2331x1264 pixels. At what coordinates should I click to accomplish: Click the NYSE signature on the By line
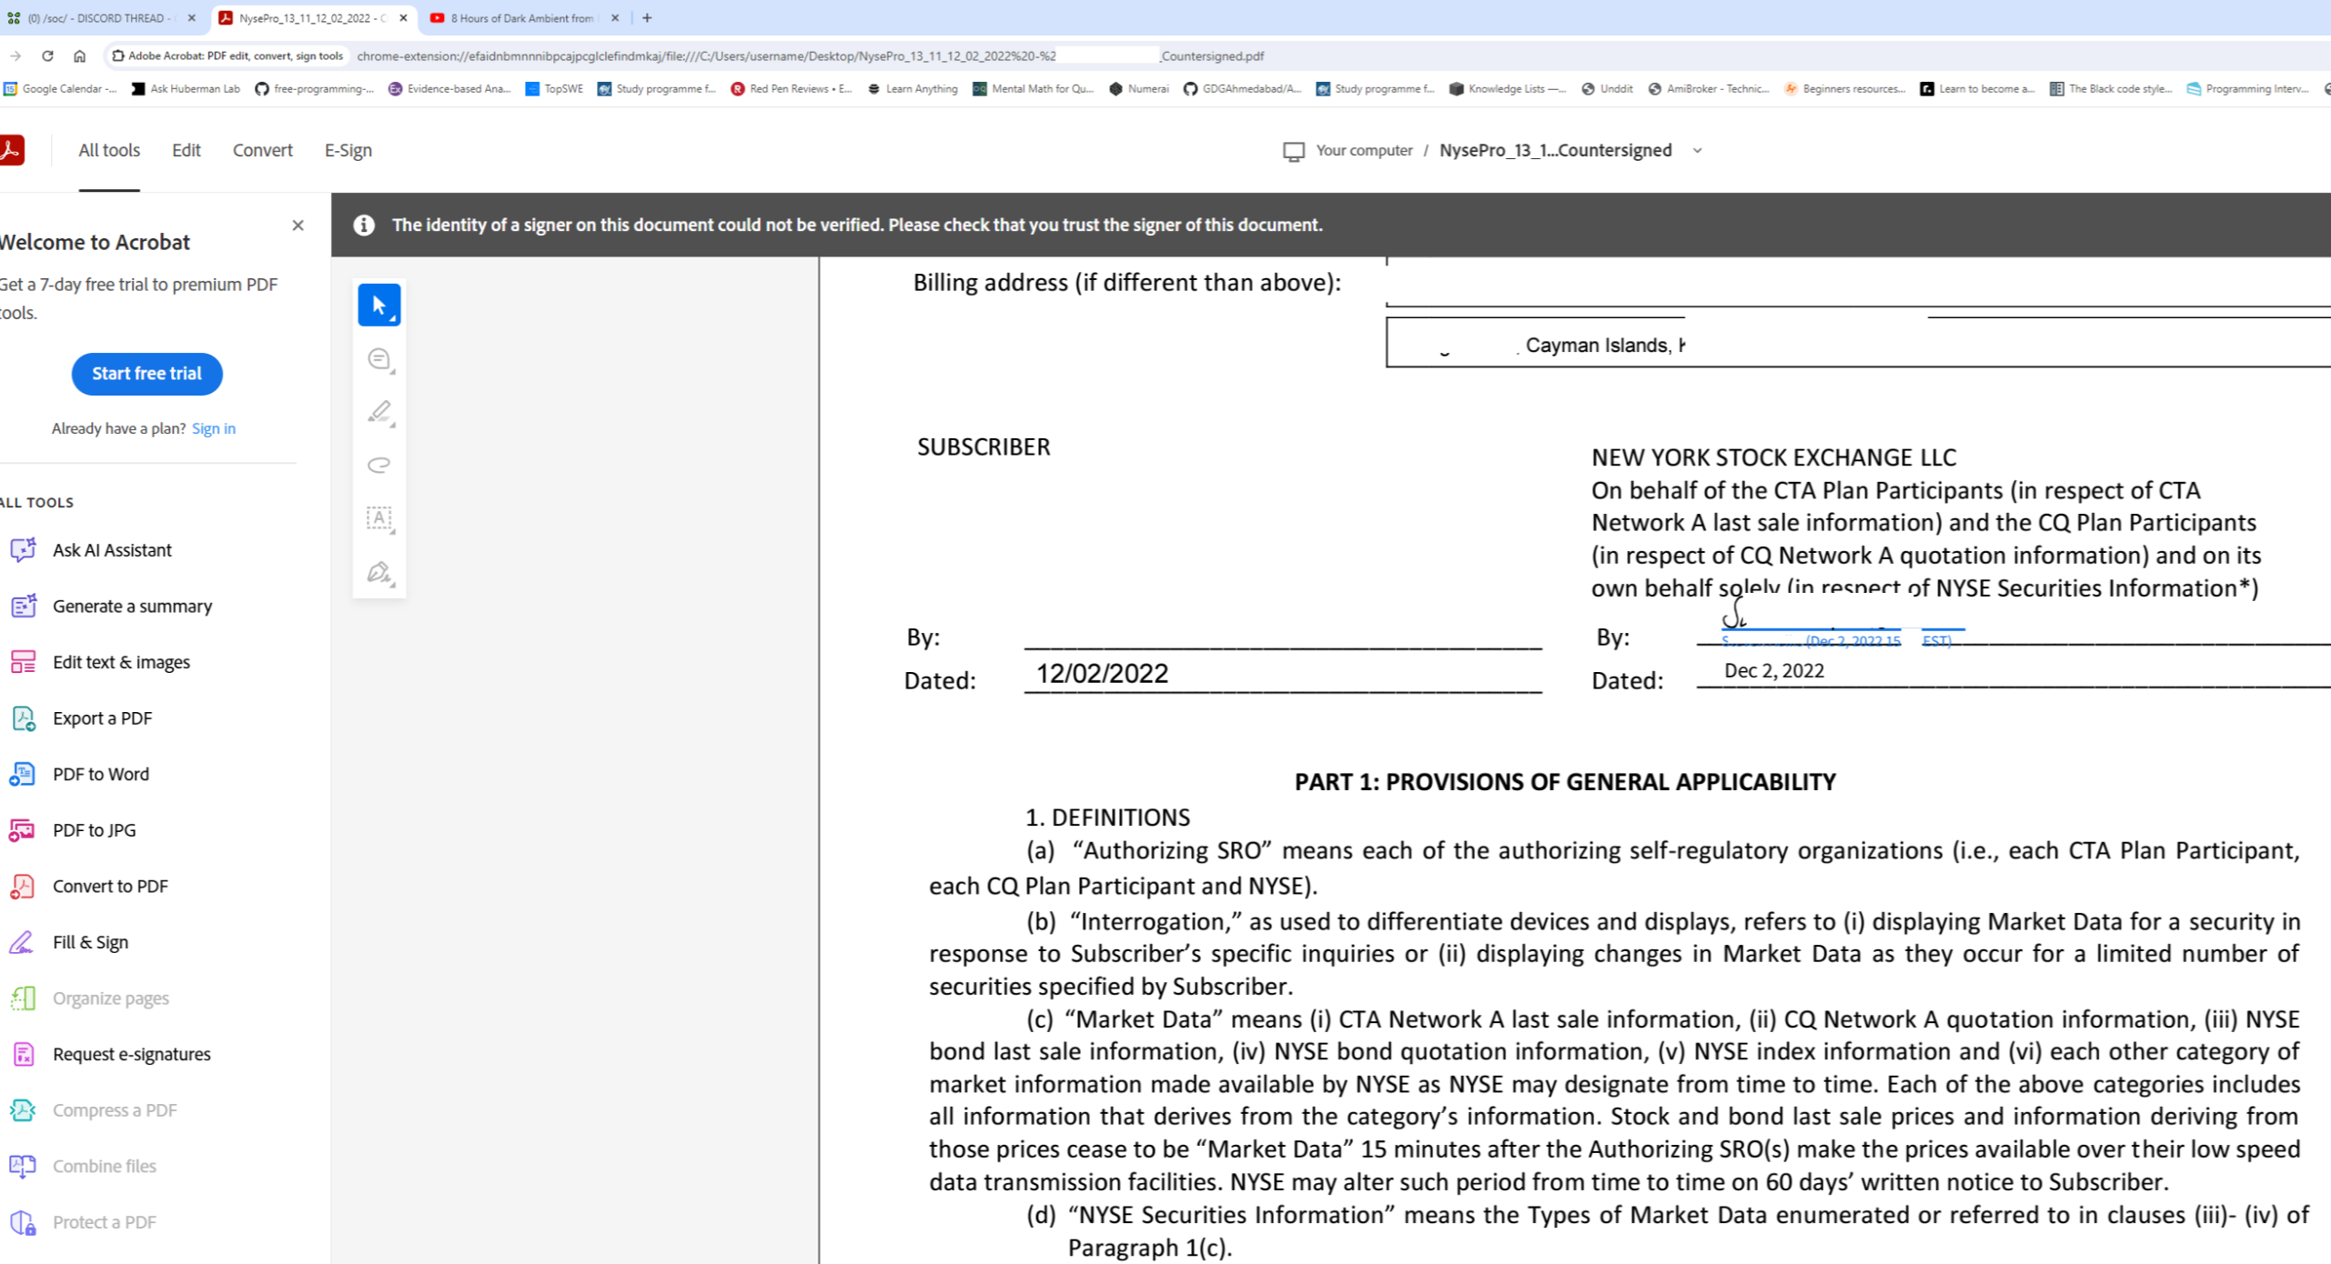point(1842,623)
